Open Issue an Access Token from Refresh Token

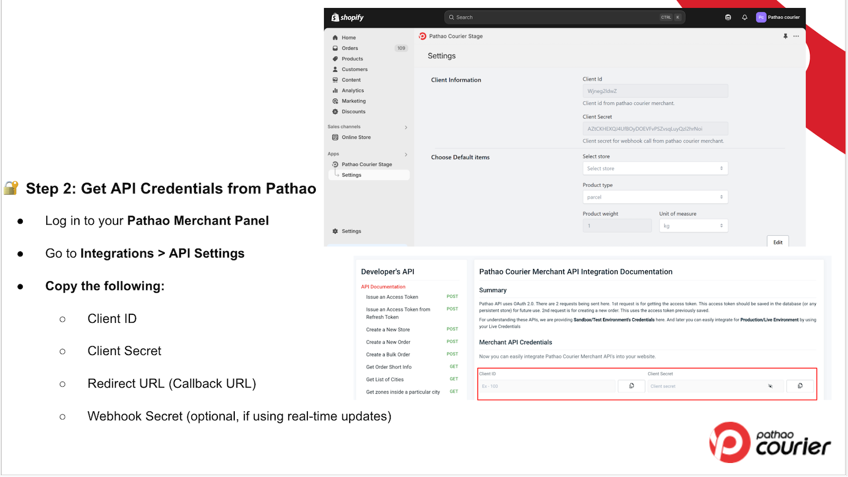[x=398, y=313]
